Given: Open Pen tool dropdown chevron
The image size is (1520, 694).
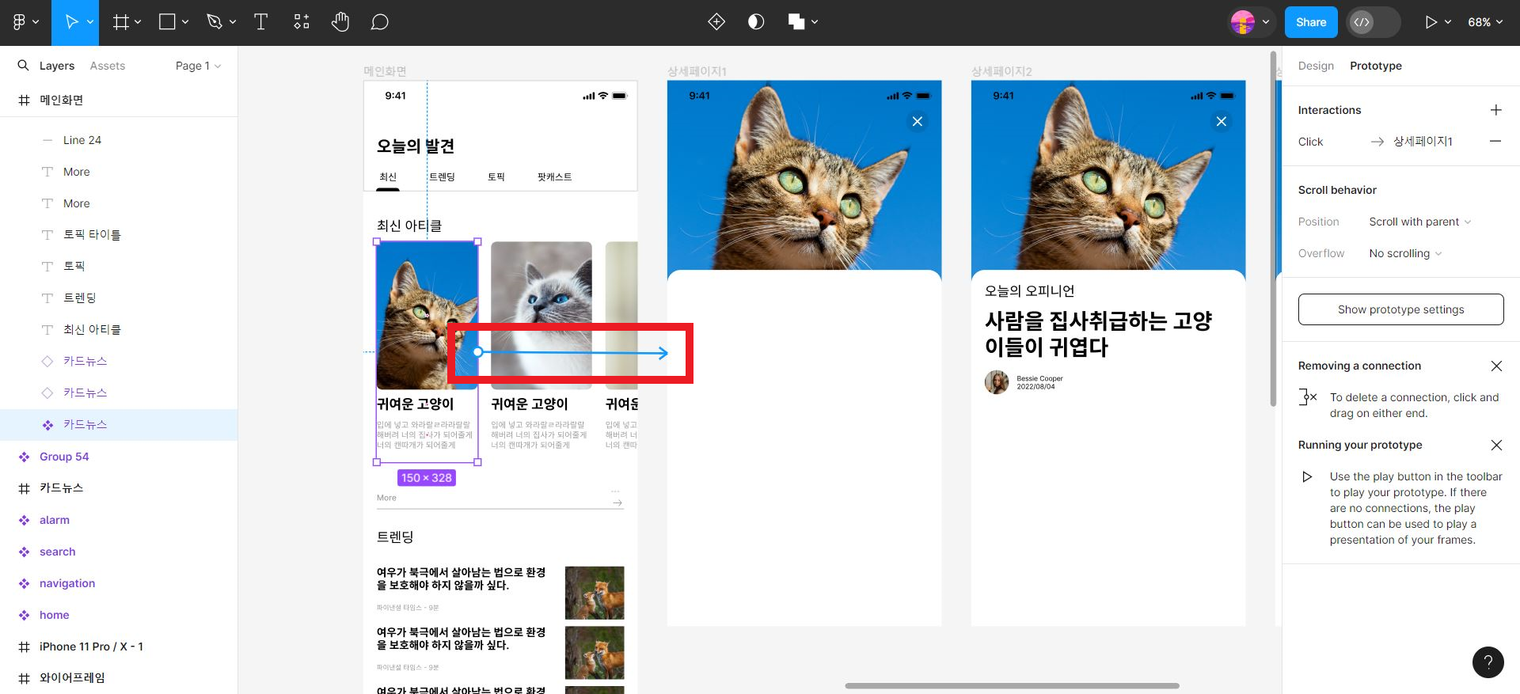Looking at the screenshot, I should click(x=233, y=22).
